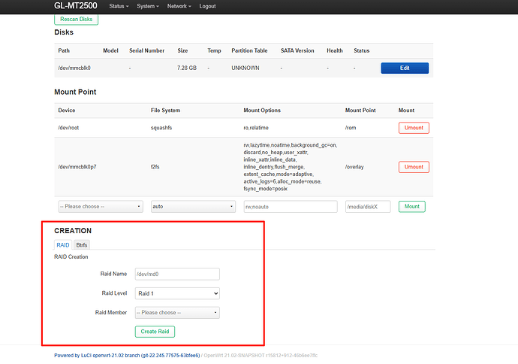Click the green Mount button
The width and height of the screenshot is (518, 364).
tap(412, 206)
